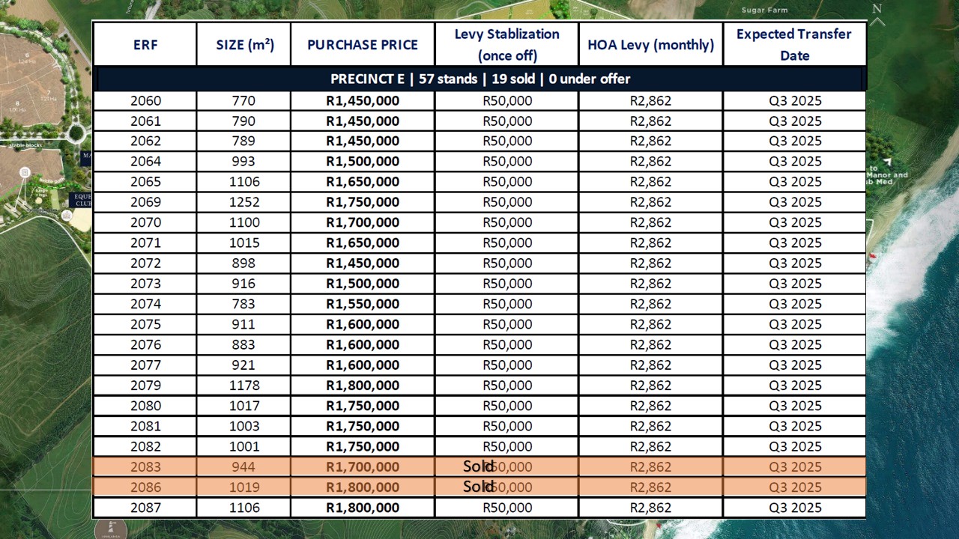
Task: Click ERF cell 2073
Action: [x=145, y=283]
